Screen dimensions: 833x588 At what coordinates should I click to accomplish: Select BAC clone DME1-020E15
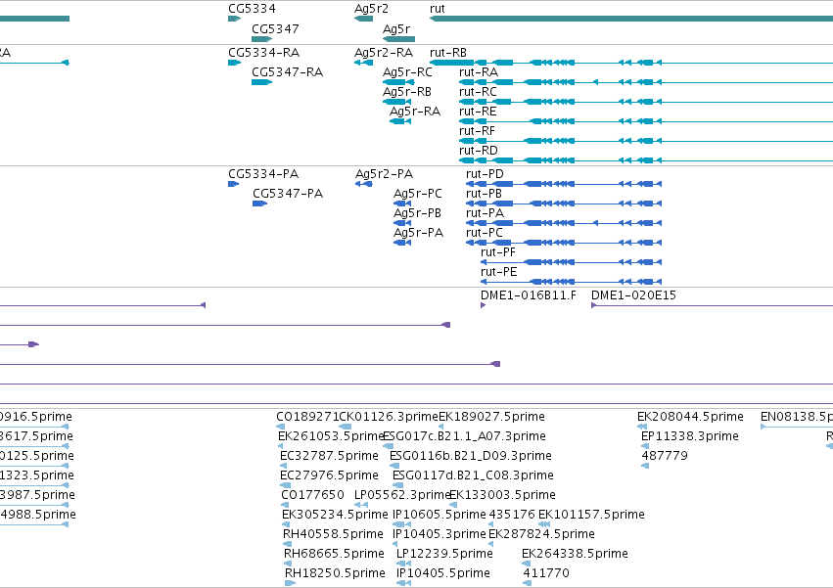712,305
